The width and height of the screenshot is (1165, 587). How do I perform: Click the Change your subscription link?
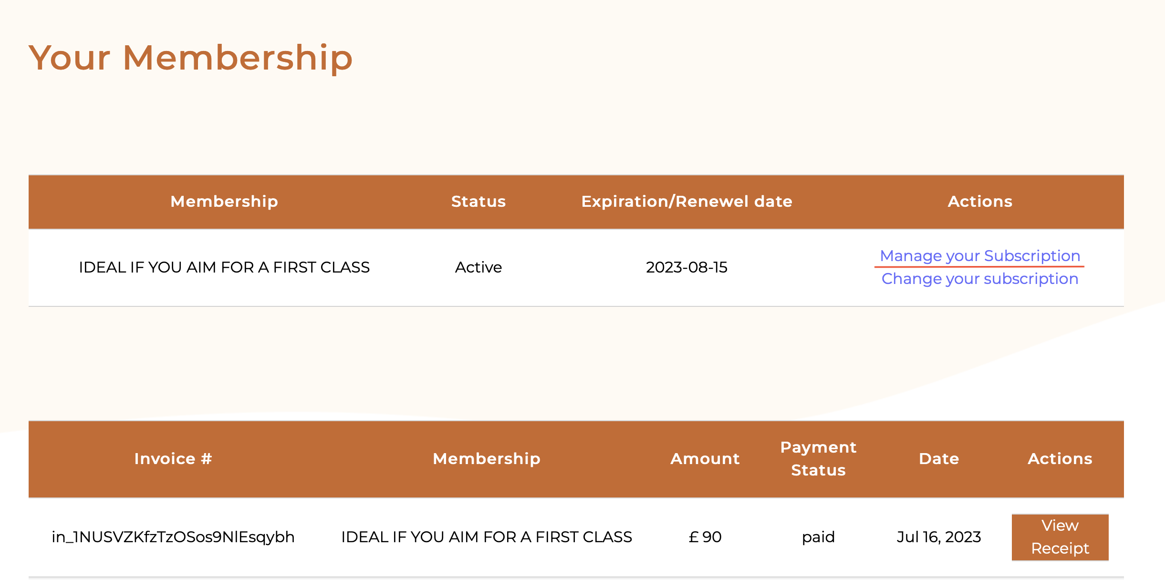(980, 279)
